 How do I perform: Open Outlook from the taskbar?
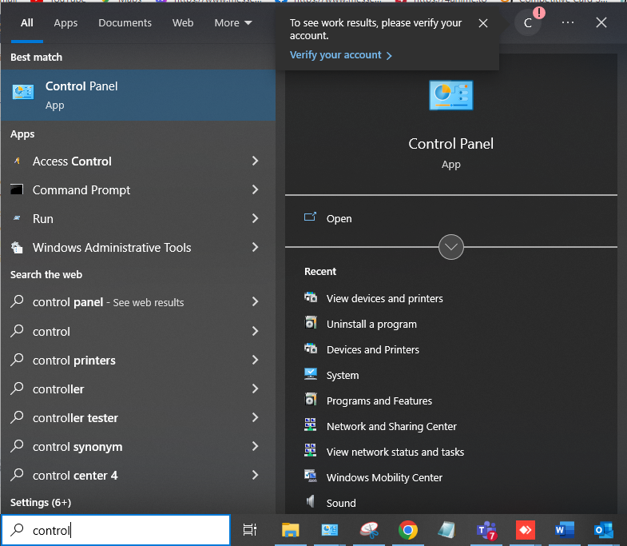[604, 530]
